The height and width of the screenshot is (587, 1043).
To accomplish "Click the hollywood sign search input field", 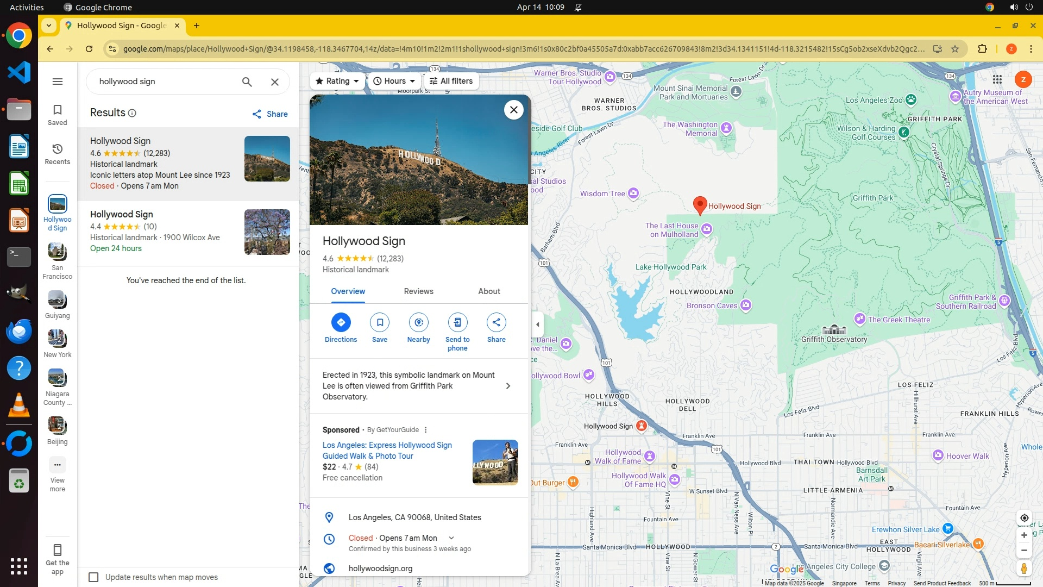I will click(163, 82).
